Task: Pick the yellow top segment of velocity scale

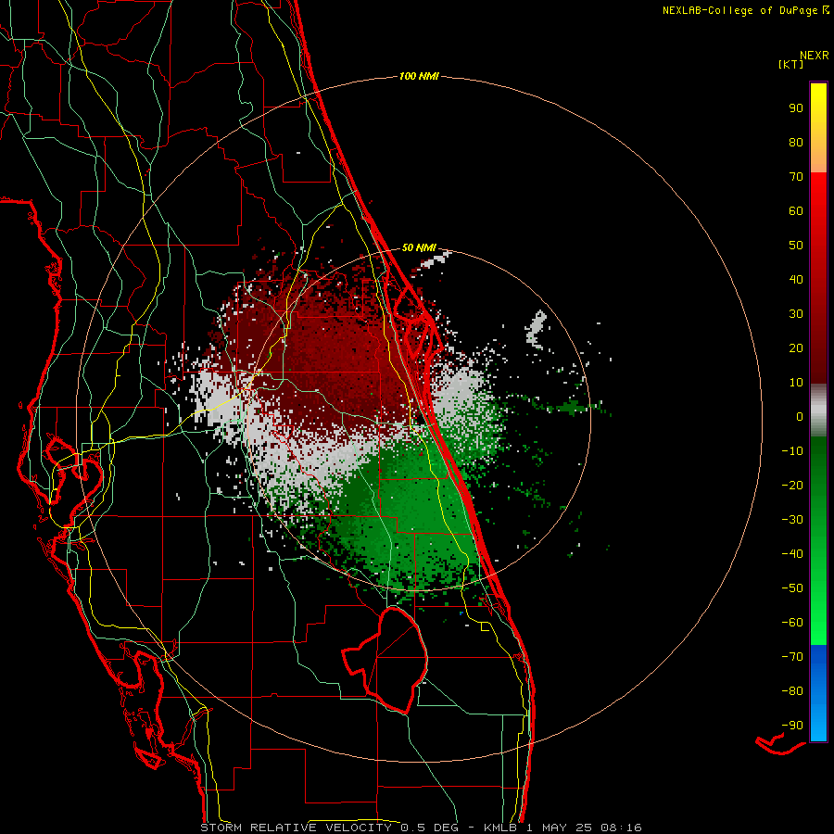Action: [818, 128]
